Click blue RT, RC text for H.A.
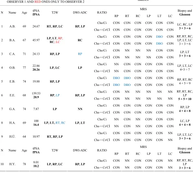Screen dimensions: 193x173 coord(61,123)
